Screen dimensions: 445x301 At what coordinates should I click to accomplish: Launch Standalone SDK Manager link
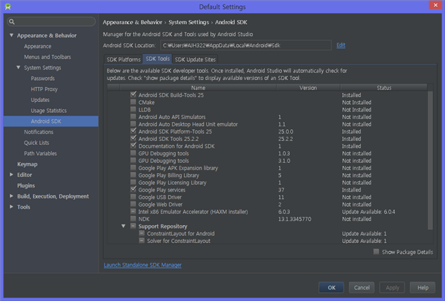point(142,265)
